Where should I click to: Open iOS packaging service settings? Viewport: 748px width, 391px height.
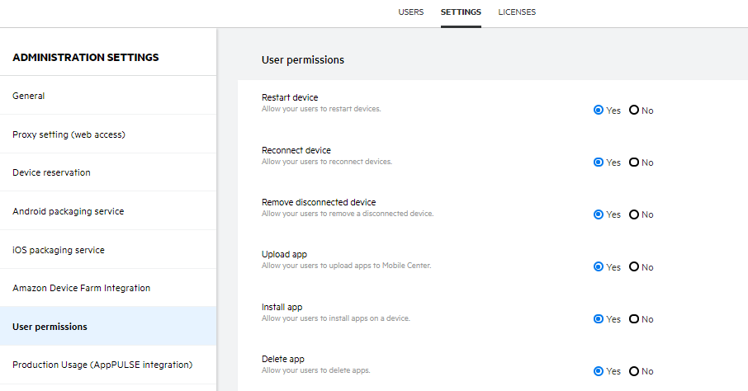click(x=58, y=250)
